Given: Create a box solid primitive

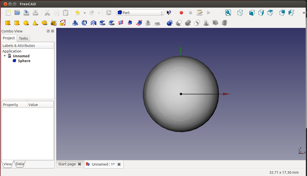Looking at the screenshot, I should pos(8,23).
